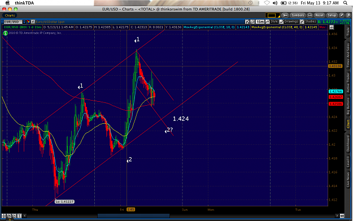
Task: Open the Trade sidebar tab
Action: 348,32
